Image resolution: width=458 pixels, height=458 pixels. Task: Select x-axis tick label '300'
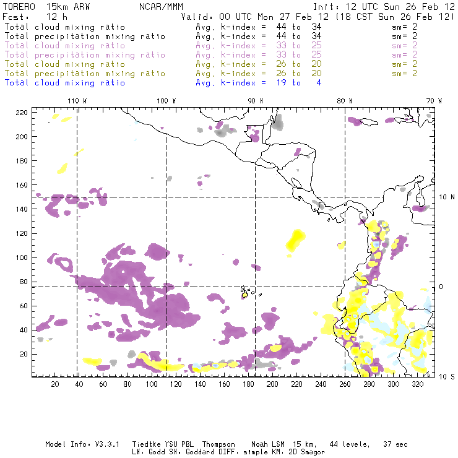pos(394,384)
